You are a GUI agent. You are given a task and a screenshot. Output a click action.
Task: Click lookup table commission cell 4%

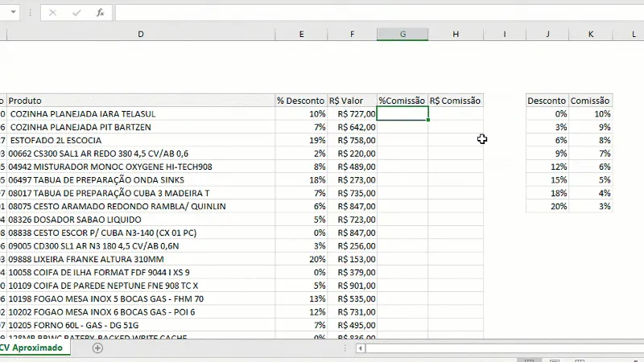click(591, 193)
